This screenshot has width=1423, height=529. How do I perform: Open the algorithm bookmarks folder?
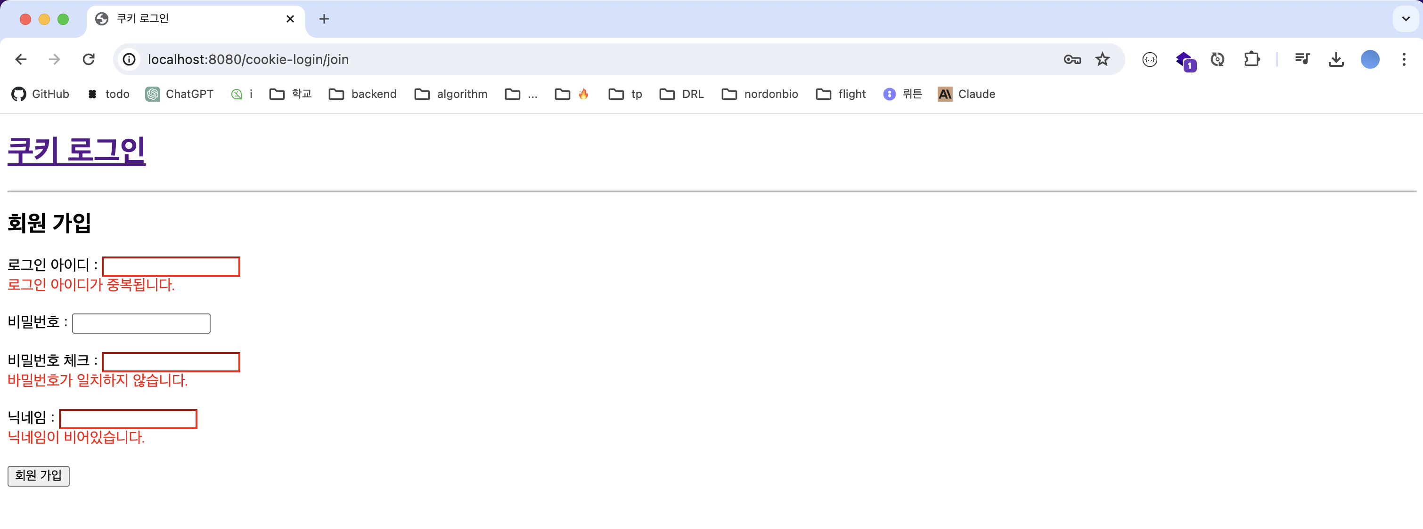point(451,94)
